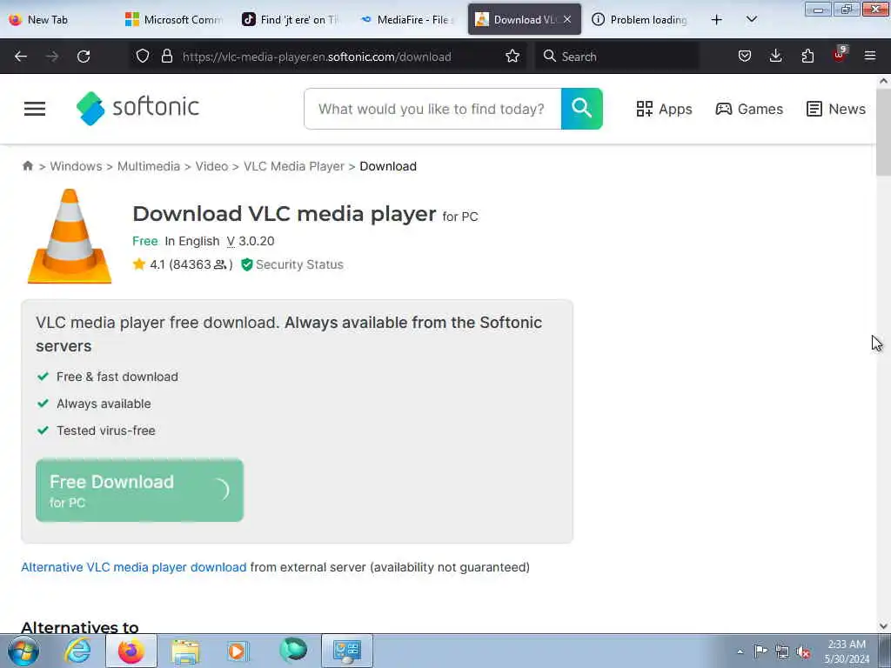891x668 pixels.
Task: List all tabs dropdown chevron
Action: click(x=751, y=19)
